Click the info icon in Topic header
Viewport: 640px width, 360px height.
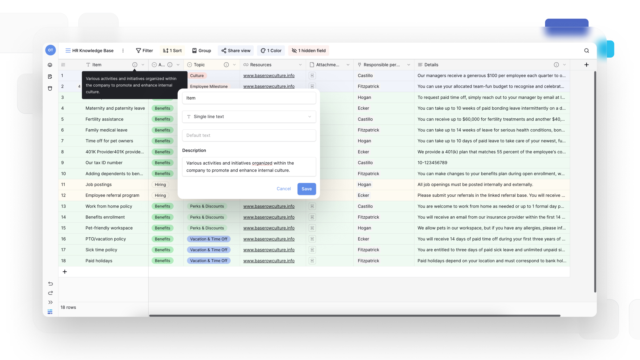[x=226, y=65]
